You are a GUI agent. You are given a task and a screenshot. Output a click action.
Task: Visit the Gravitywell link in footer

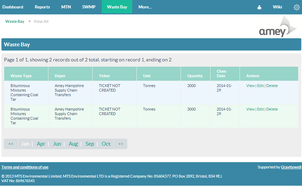(x=291, y=167)
